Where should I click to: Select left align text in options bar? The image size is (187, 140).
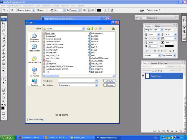coord(85,10)
